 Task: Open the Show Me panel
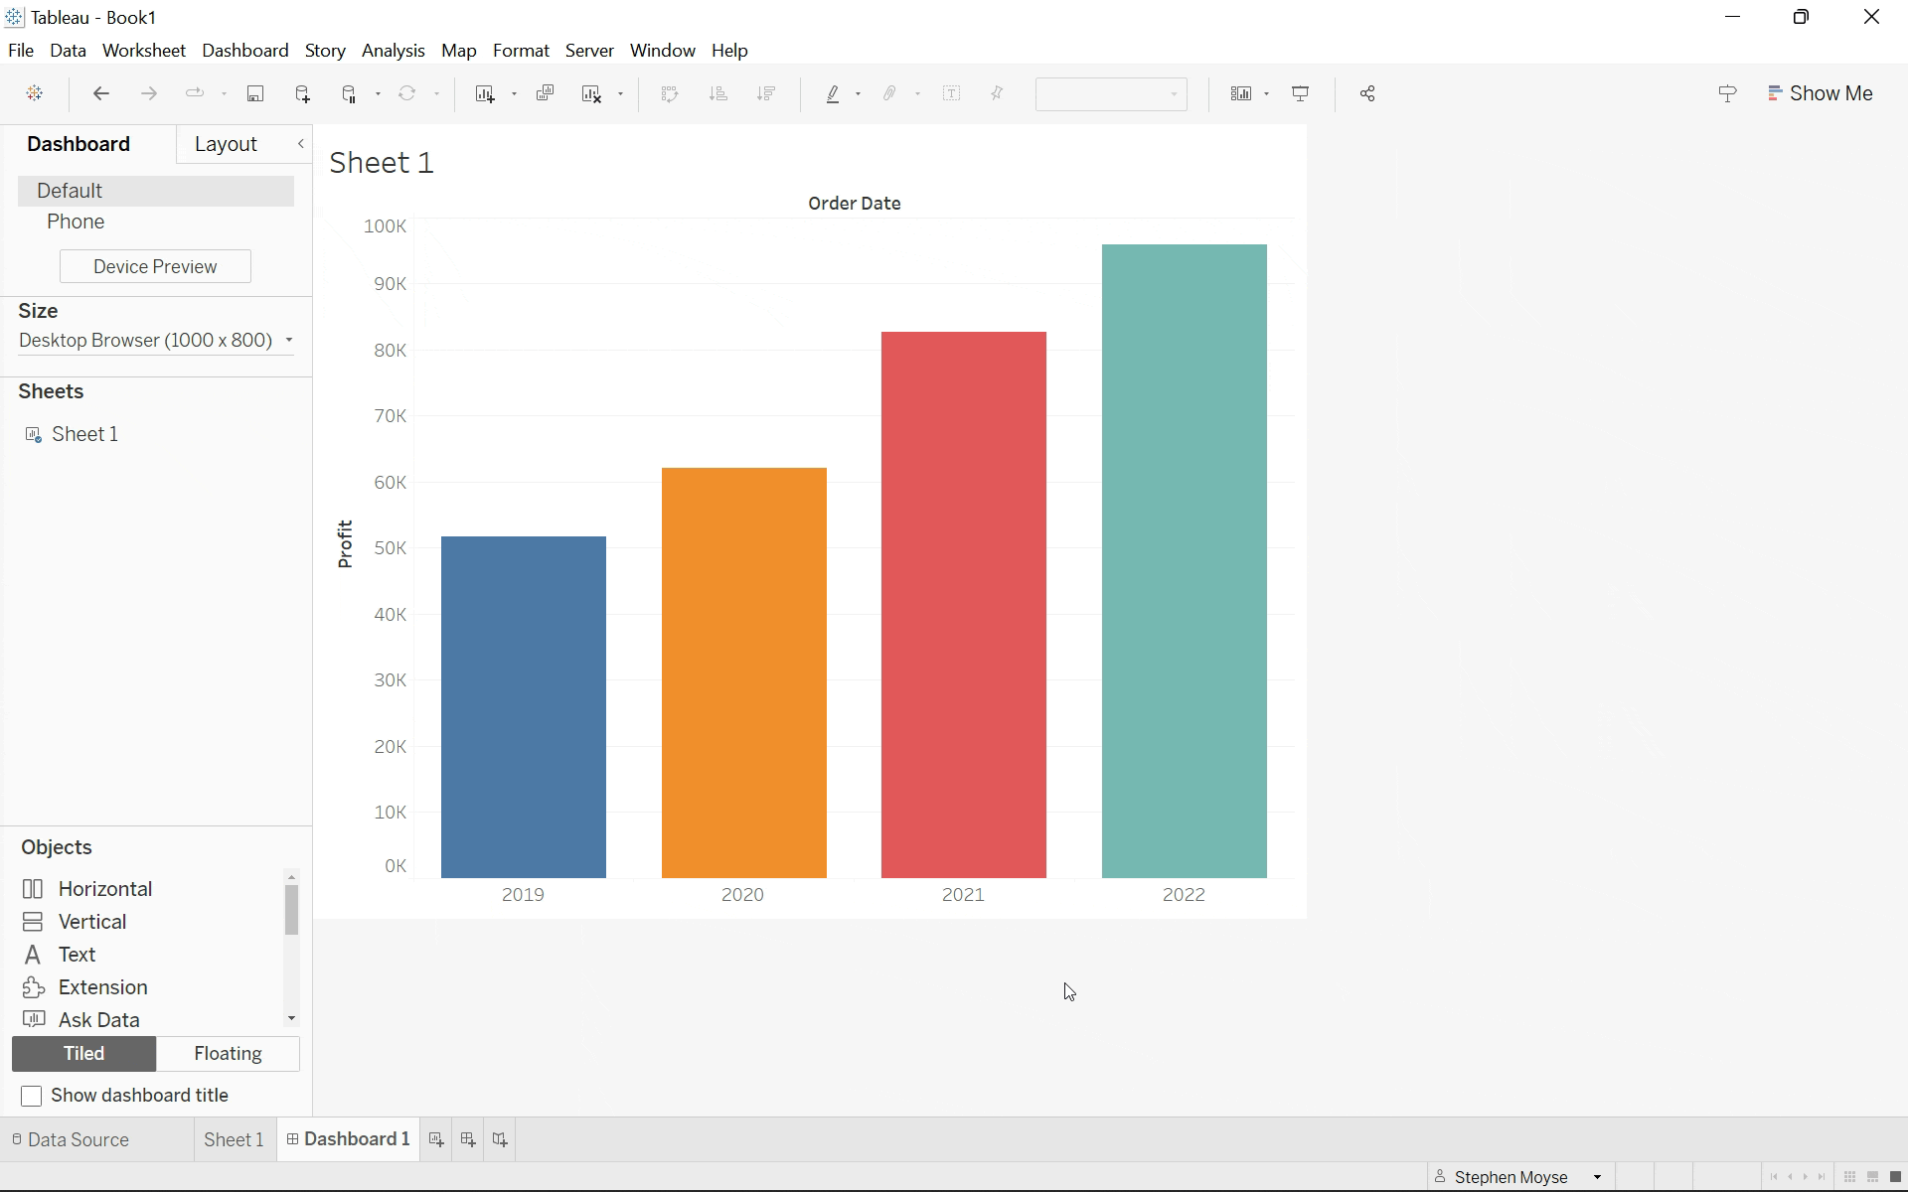pyautogui.click(x=1821, y=93)
